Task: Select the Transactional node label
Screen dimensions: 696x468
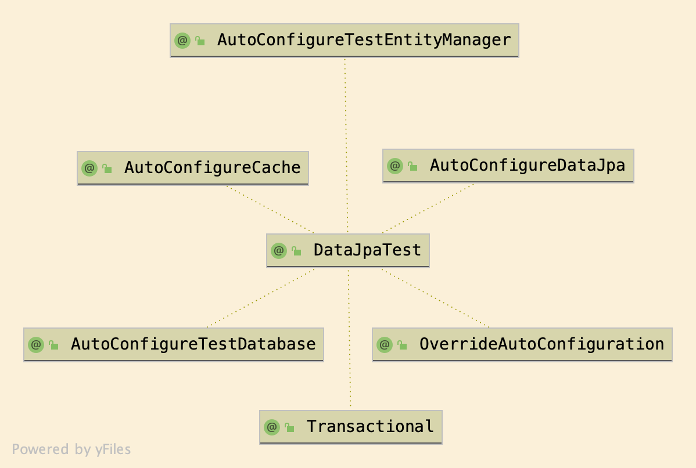Action: (x=370, y=427)
